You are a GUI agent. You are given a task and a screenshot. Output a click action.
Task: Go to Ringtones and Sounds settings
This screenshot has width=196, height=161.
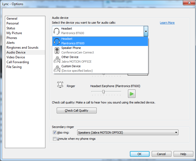pyautogui.click(x=22, y=48)
